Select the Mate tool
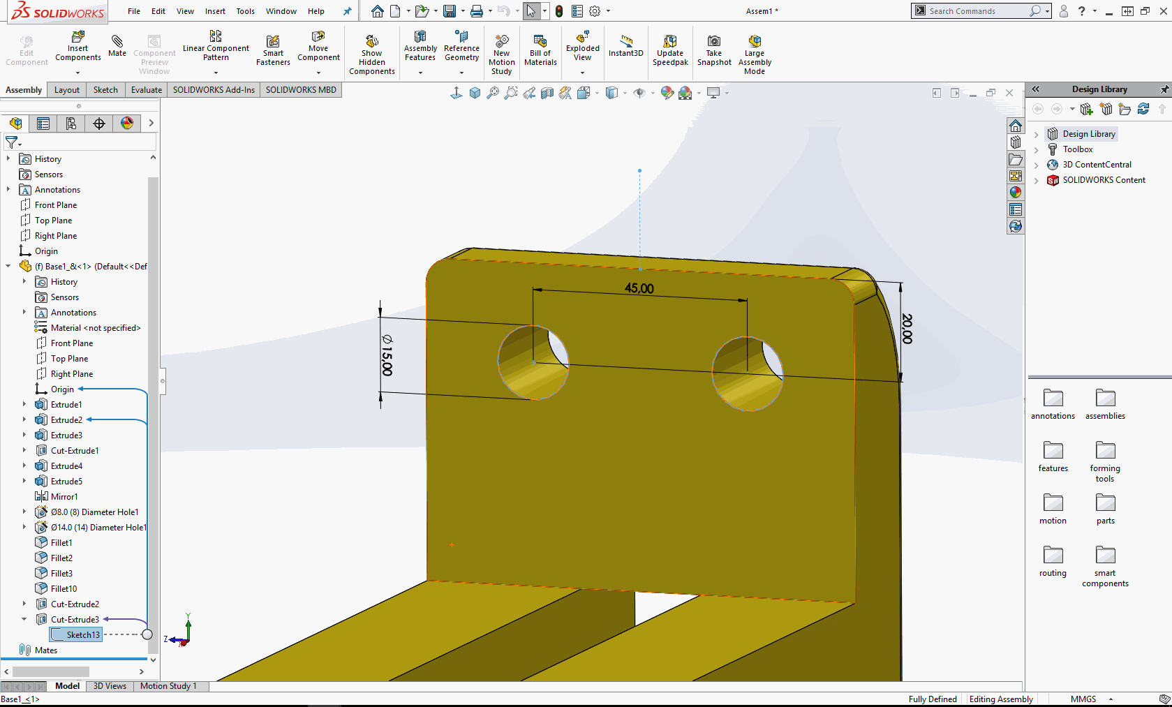The width and height of the screenshot is (1172, 707). point(117,42)
